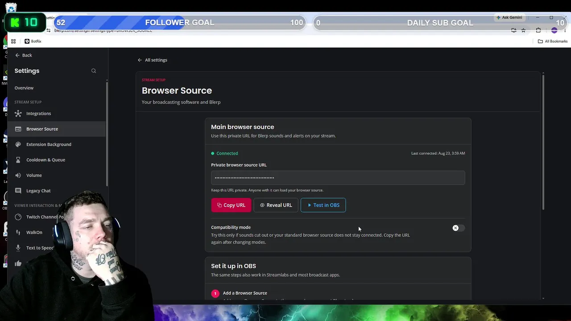Screen dimensions: 571x321
Task: Click the Main browser source heading
Action: click(243, 127)
